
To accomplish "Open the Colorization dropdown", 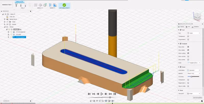I will tap(194, 70).
